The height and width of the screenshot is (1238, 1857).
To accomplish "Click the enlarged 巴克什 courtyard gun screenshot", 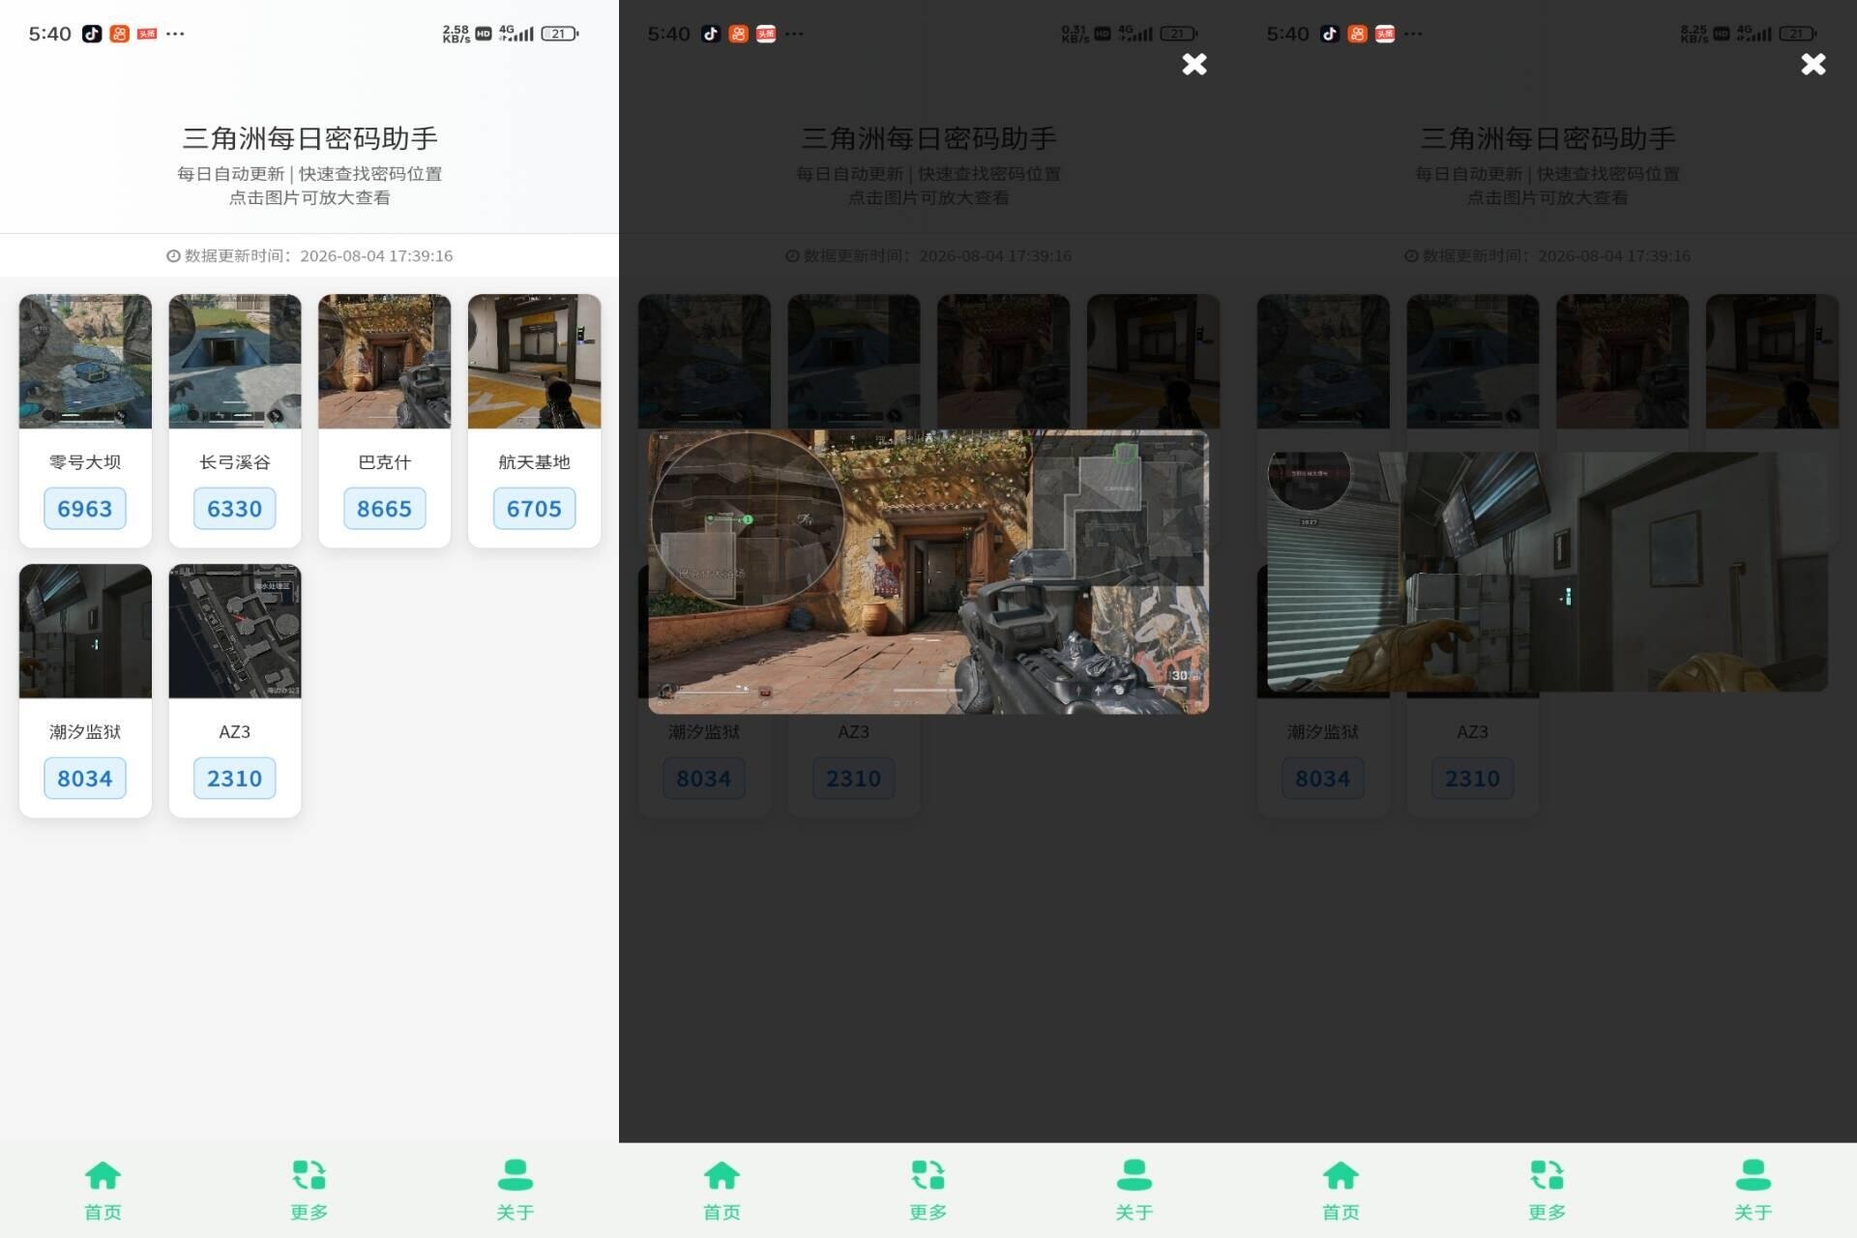I will [x=928, y=572].
